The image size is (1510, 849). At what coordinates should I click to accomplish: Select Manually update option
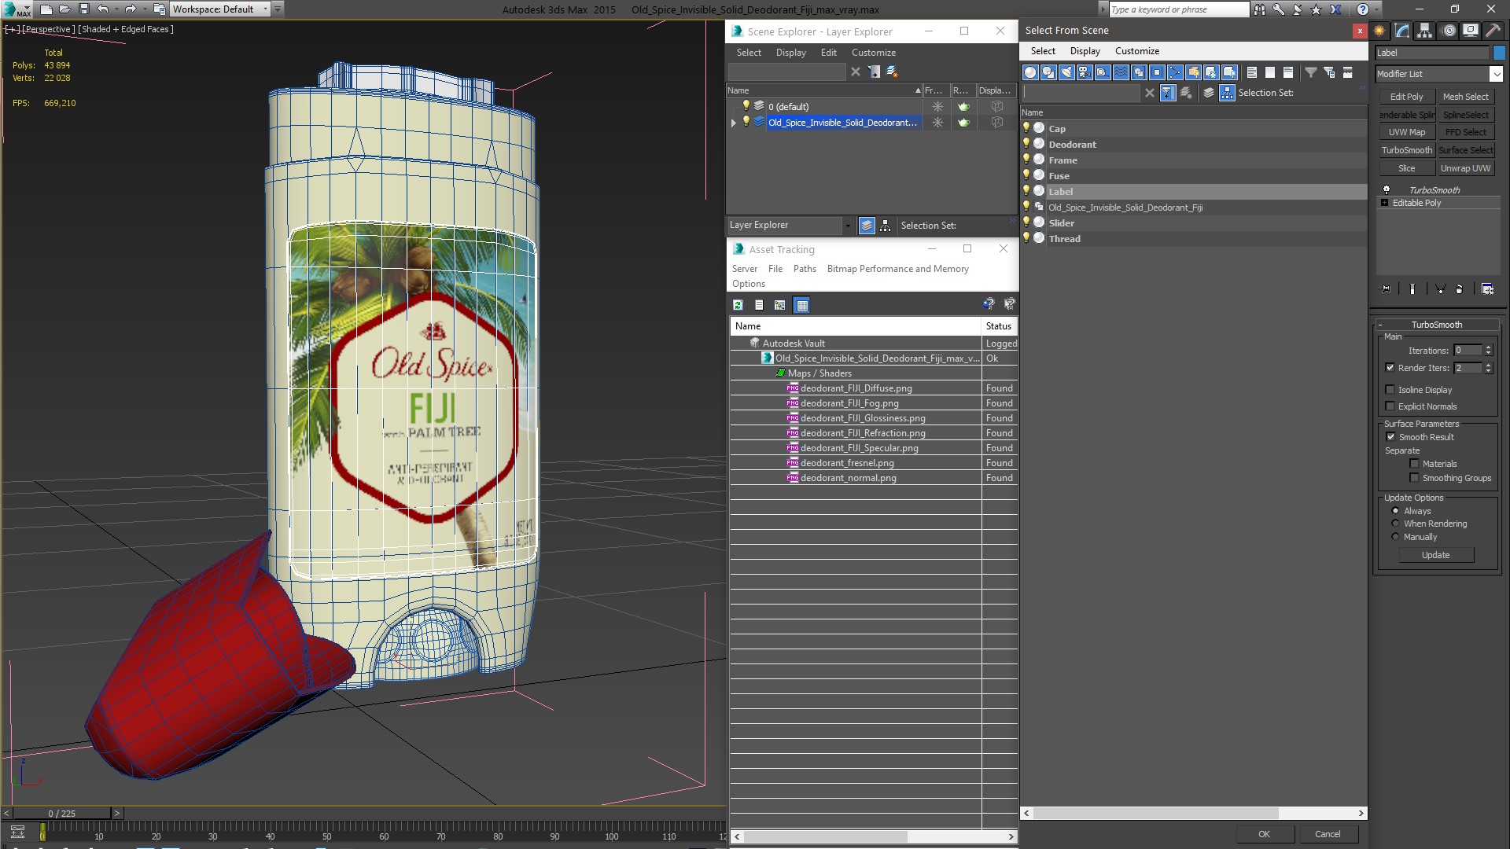pos(1396,537)
